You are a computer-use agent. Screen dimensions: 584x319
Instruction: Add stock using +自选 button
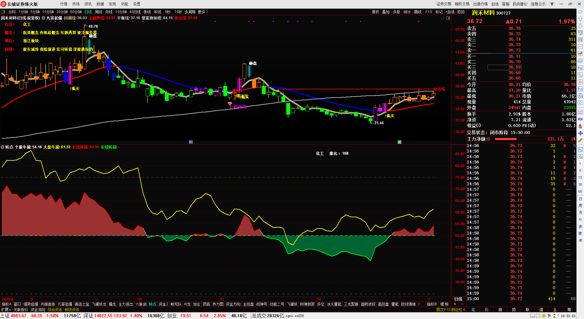(450, 12)
